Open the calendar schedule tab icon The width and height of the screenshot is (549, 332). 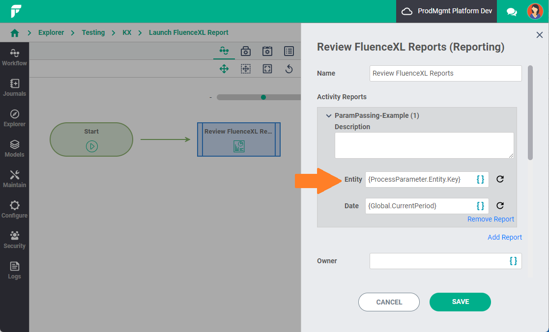tap(267, 51)
